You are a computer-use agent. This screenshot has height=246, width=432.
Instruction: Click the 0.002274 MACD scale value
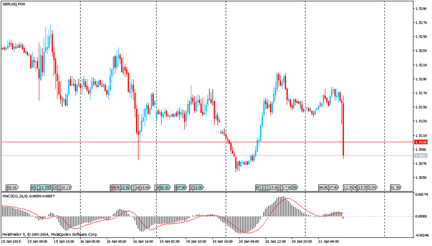421,195
